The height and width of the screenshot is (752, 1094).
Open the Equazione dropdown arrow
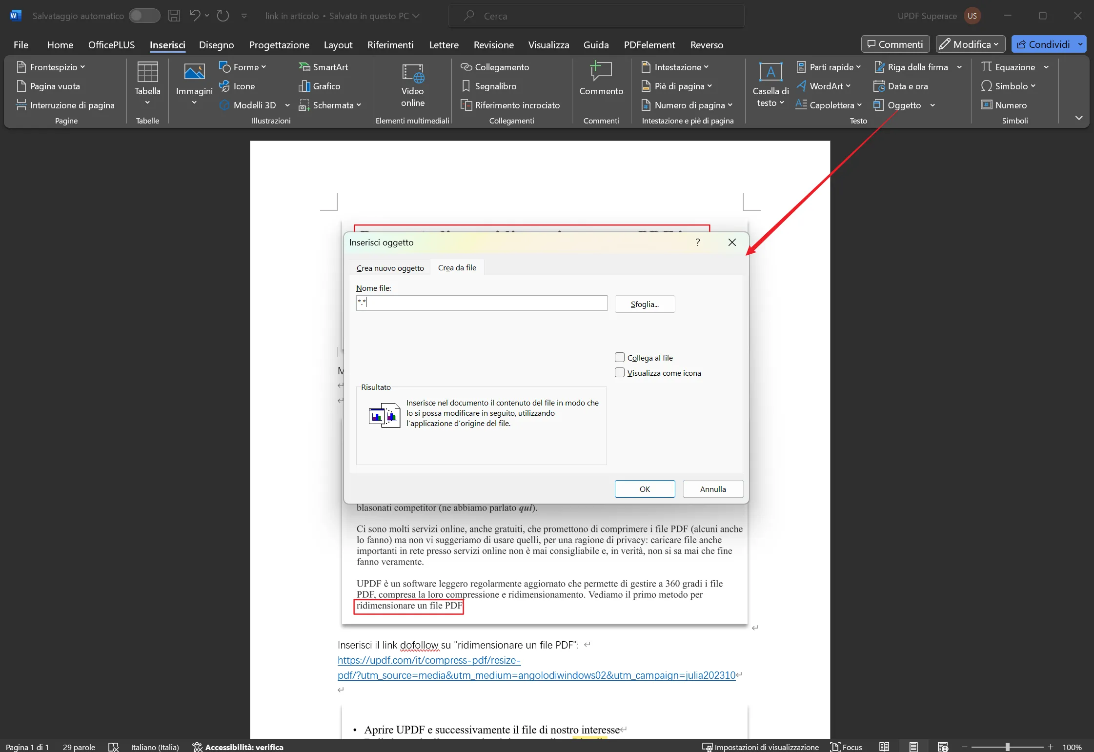(x=1046, y=67)
